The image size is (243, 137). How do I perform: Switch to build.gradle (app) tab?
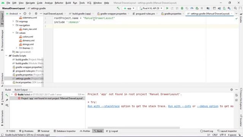pyautogui.click(x=82, y=14)
